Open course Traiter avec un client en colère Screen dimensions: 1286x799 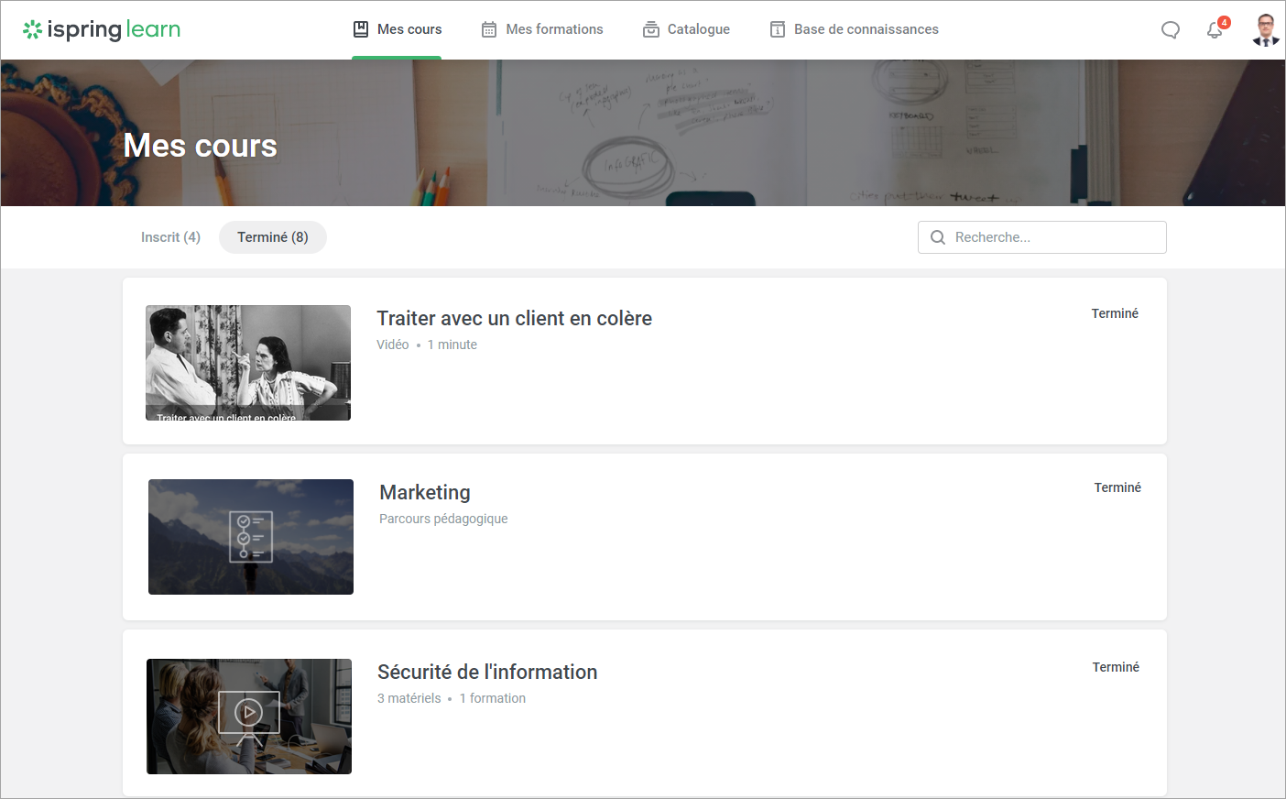[x=514, y=318]
